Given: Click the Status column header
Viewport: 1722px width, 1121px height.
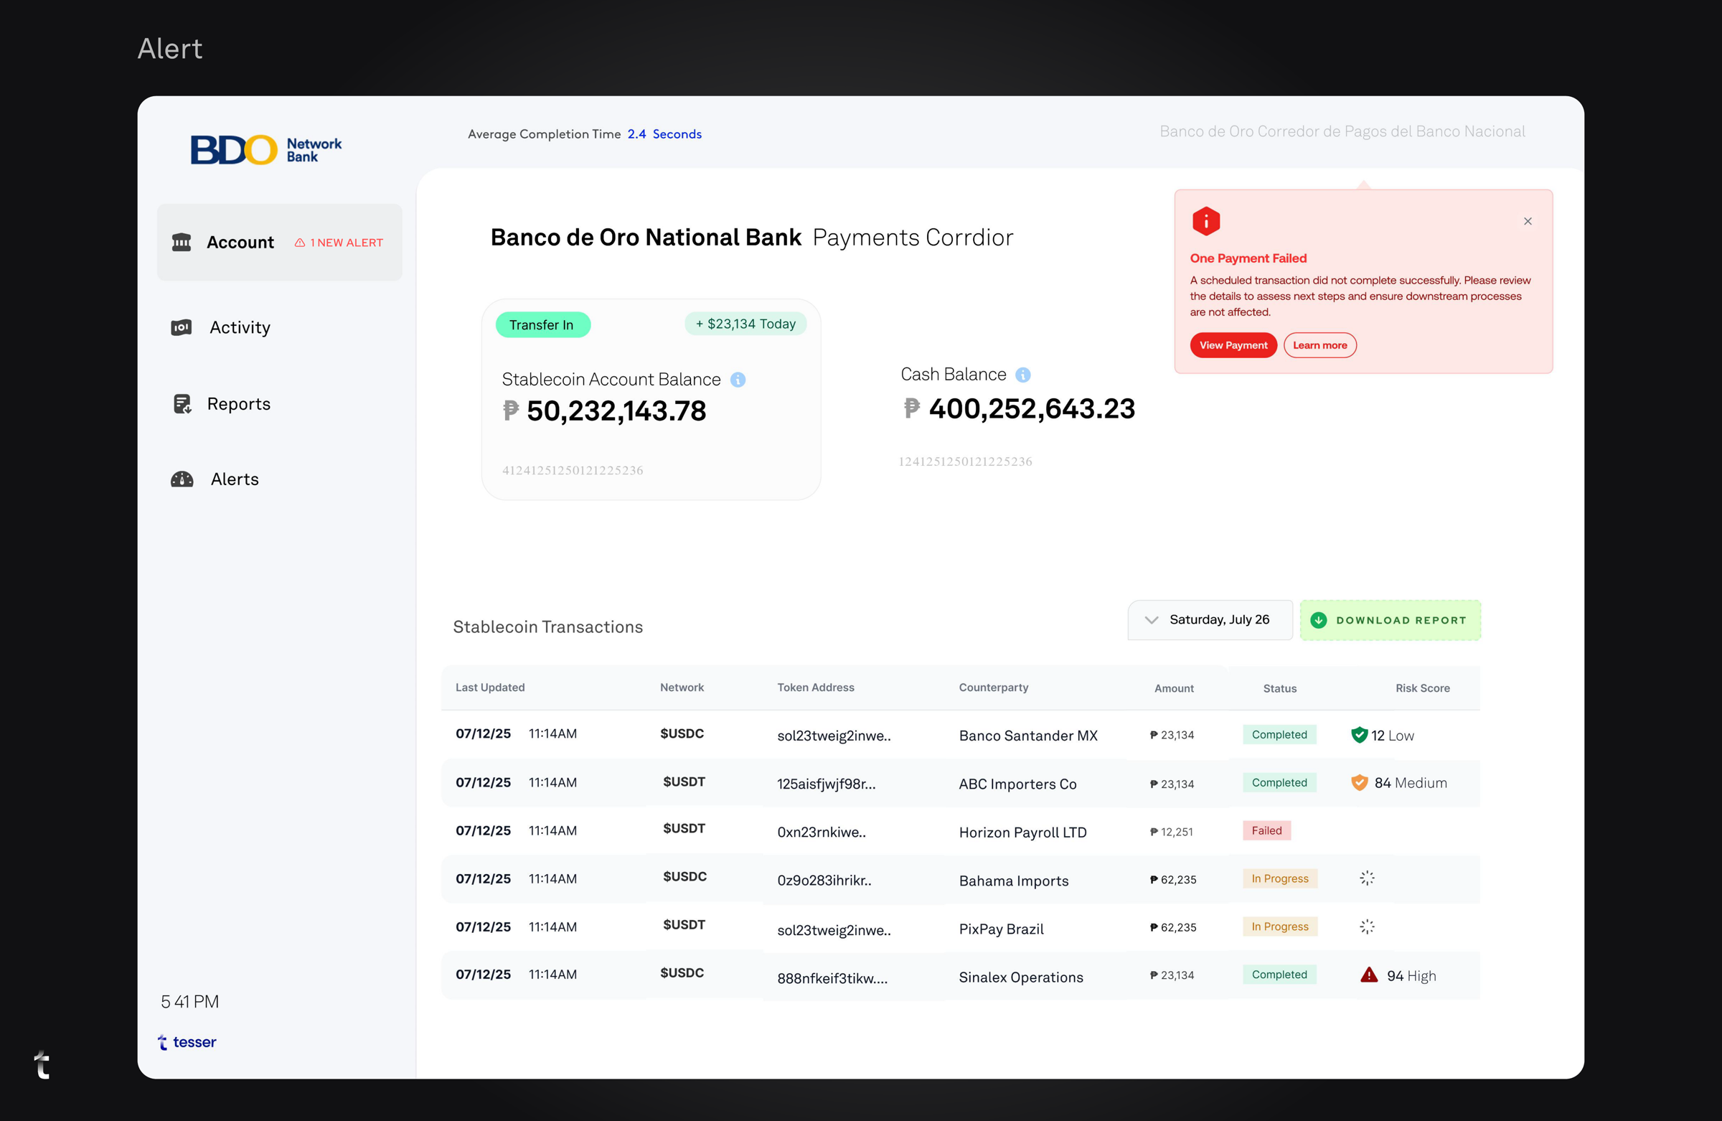Looking at the screenshot, I should point(1279,688).
